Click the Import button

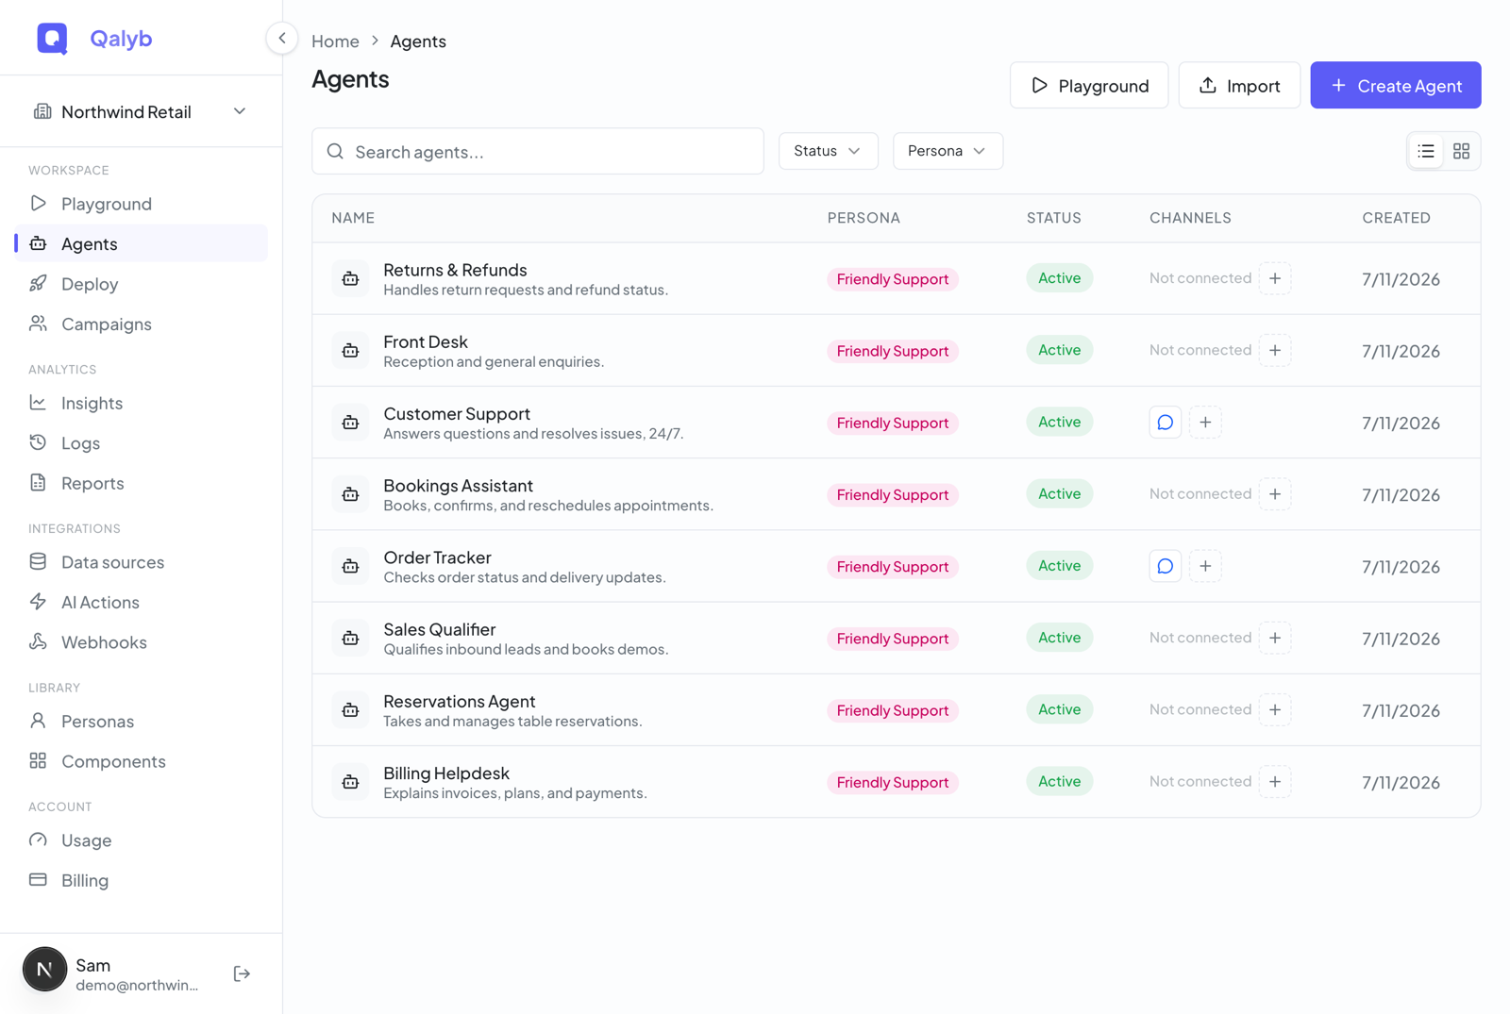tap(1239, 86)
